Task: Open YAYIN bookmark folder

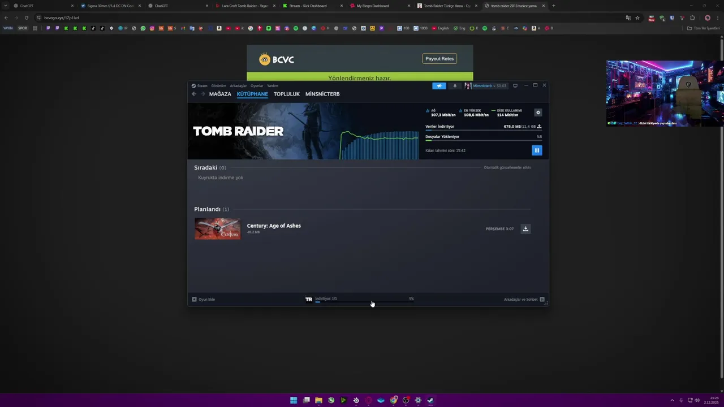Action: tap(8, 28)
